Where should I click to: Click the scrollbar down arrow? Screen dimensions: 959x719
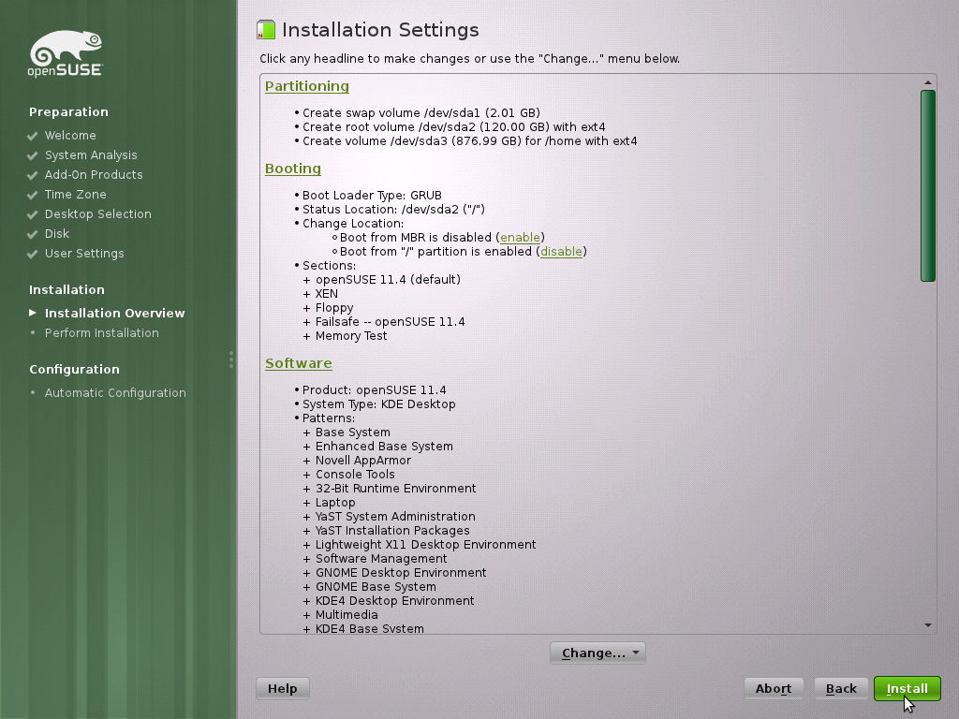(928, 625)
